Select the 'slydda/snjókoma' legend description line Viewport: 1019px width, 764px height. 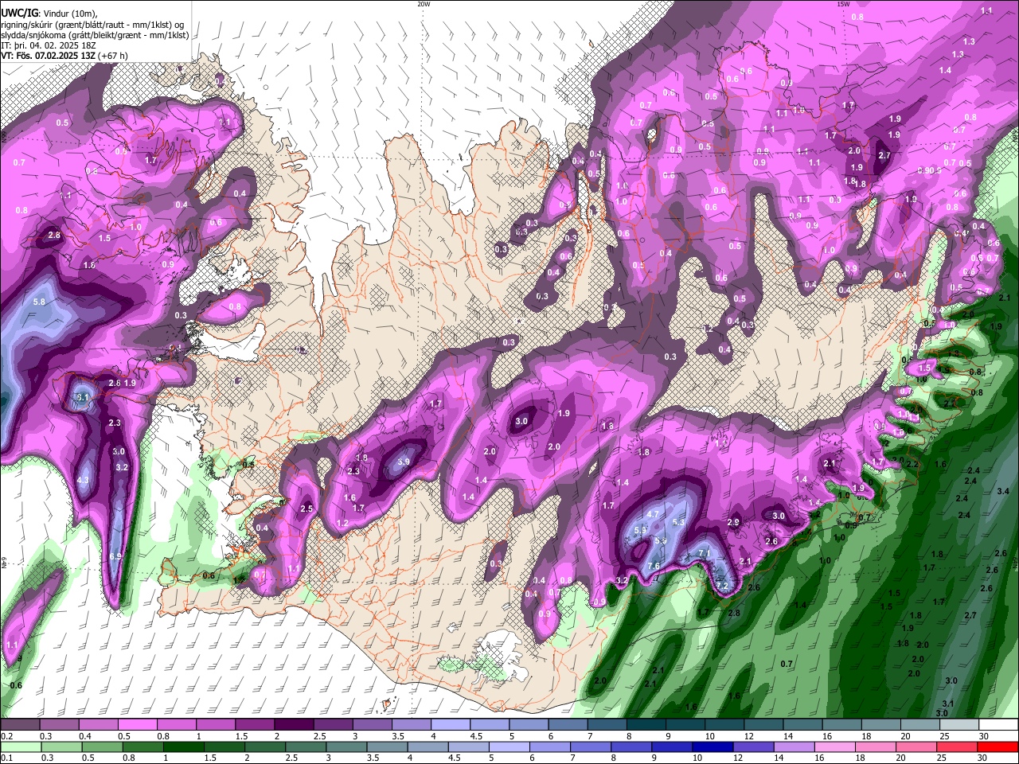coord(95,35)
